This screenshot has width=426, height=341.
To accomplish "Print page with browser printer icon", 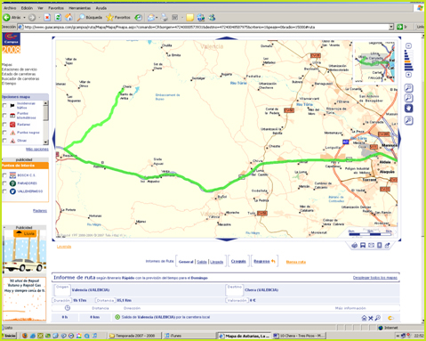I will (165, 18).
